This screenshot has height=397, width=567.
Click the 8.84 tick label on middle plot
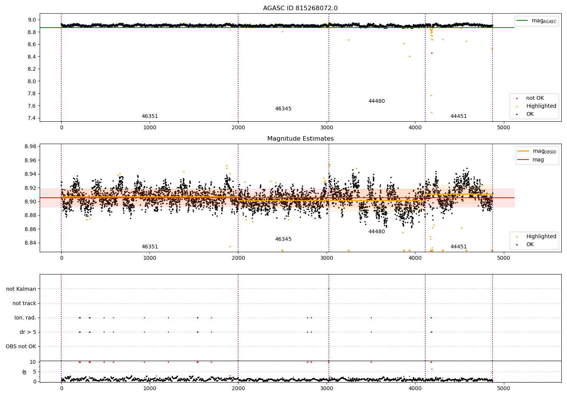click(x=30, y=243)
